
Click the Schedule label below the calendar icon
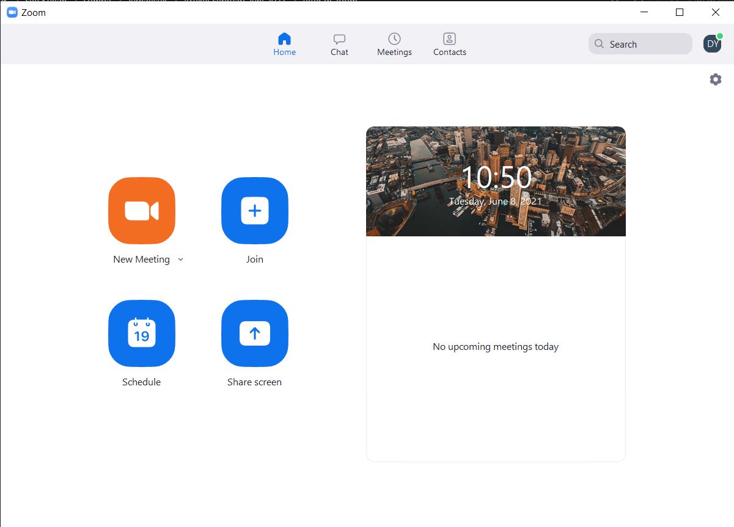coord(141,382)
